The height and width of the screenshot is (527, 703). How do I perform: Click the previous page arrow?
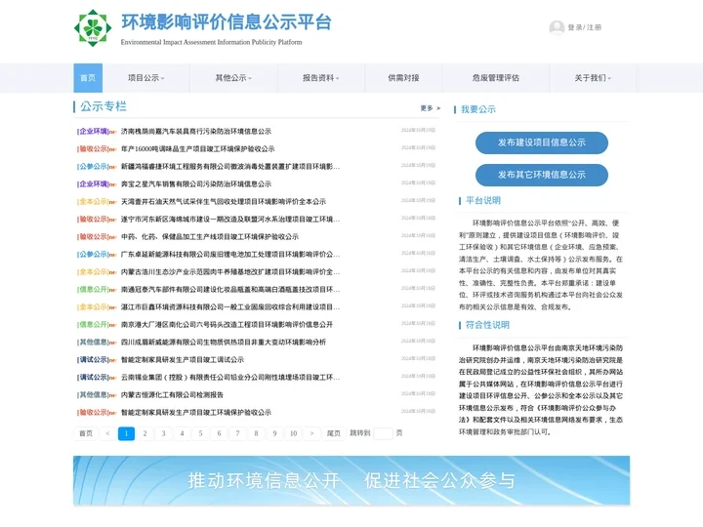pos(107,433)
